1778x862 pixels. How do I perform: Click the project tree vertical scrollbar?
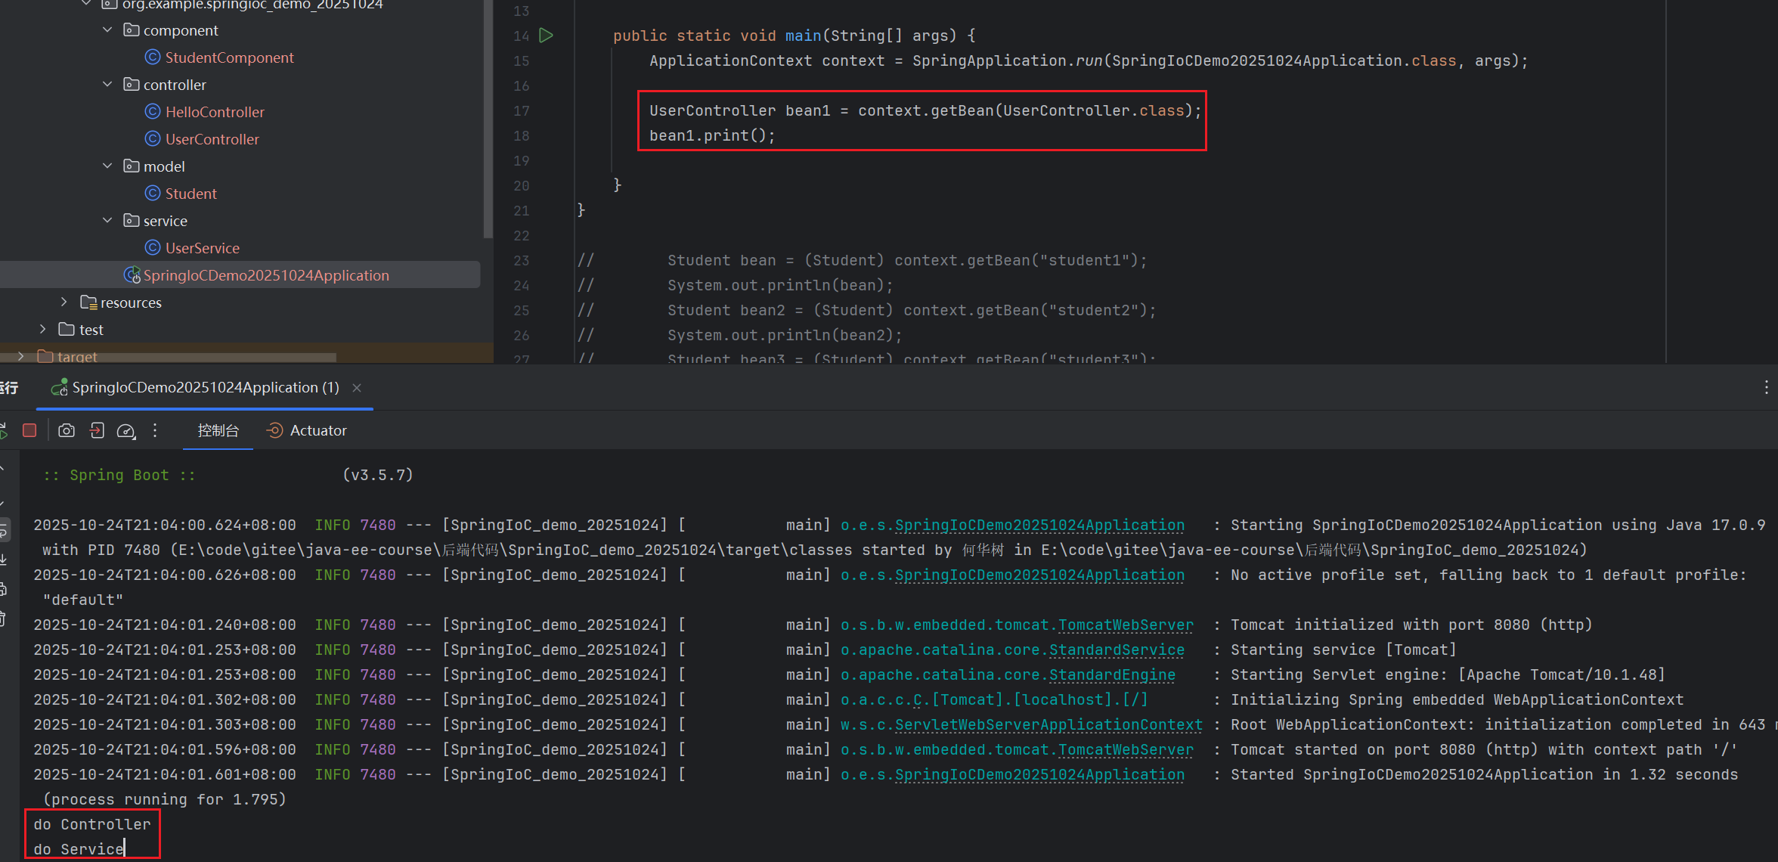click(488, 121)
